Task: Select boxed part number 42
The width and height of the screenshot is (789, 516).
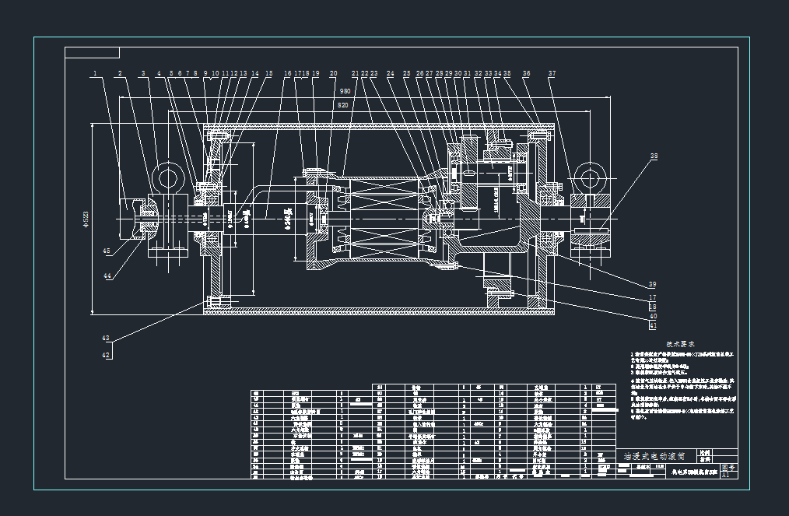Action: coord(107,355)
